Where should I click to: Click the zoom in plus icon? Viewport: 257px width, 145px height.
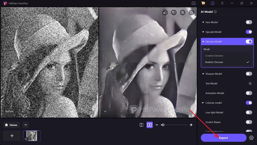click(191, 125)
